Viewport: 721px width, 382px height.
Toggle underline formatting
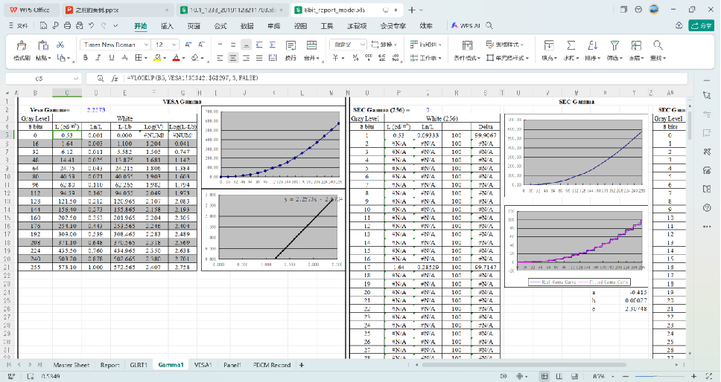tap(111, 58)
